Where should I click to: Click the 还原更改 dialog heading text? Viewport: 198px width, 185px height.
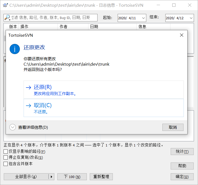click(34, 47)
